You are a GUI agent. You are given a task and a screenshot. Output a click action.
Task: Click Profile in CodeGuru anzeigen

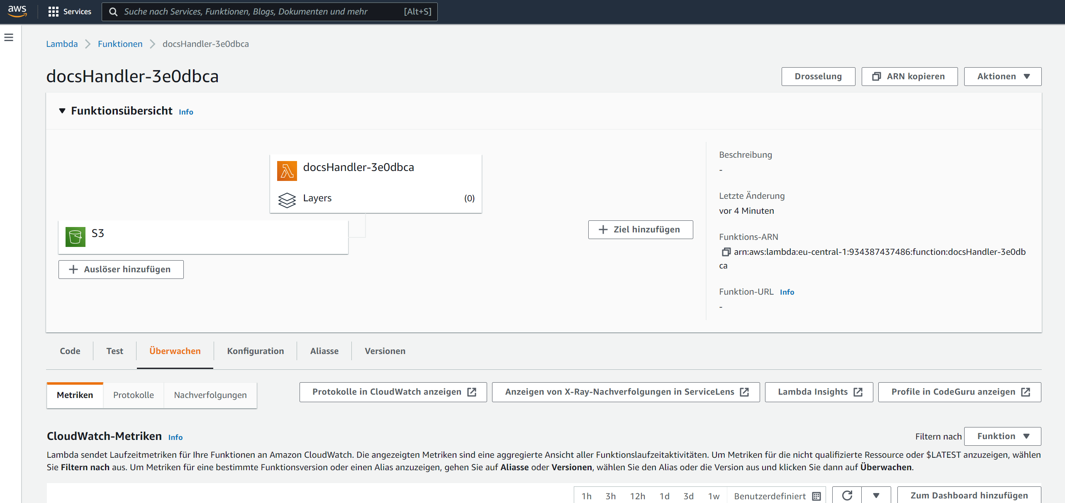960,392
